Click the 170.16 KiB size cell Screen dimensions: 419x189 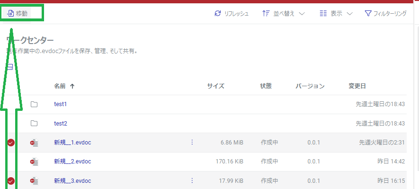point(229,162)
